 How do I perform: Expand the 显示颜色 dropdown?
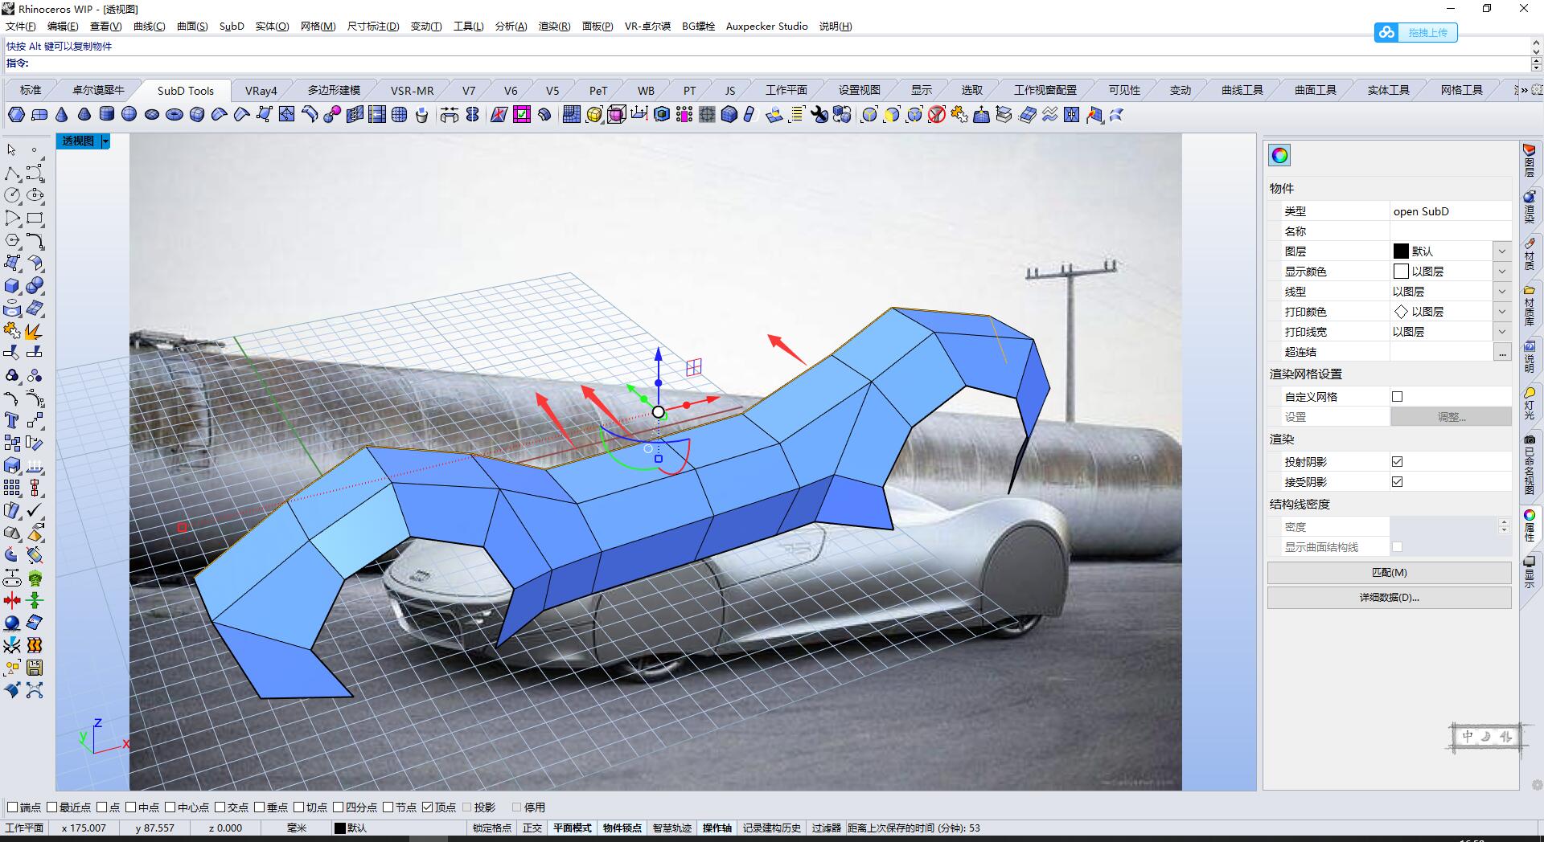1501,272
